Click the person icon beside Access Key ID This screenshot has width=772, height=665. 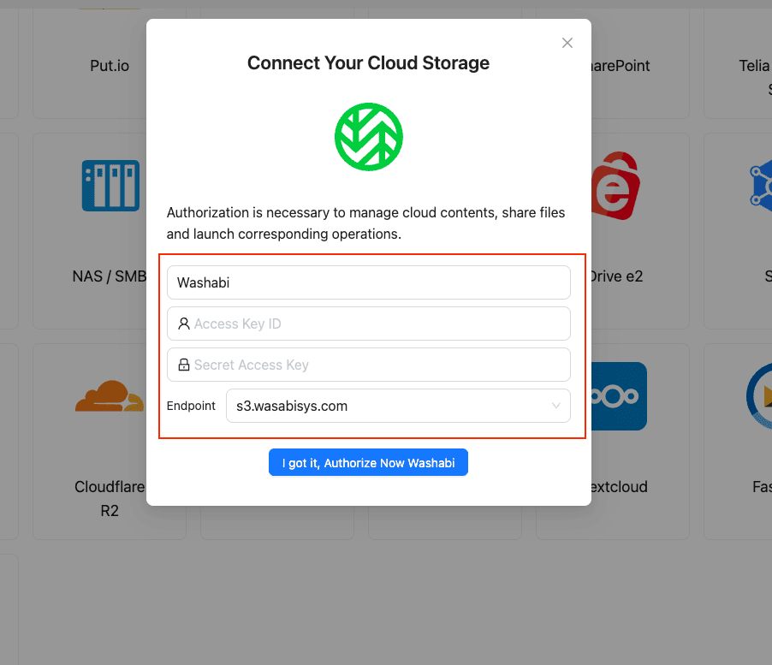pyautogui.click(x=183, y=324)
